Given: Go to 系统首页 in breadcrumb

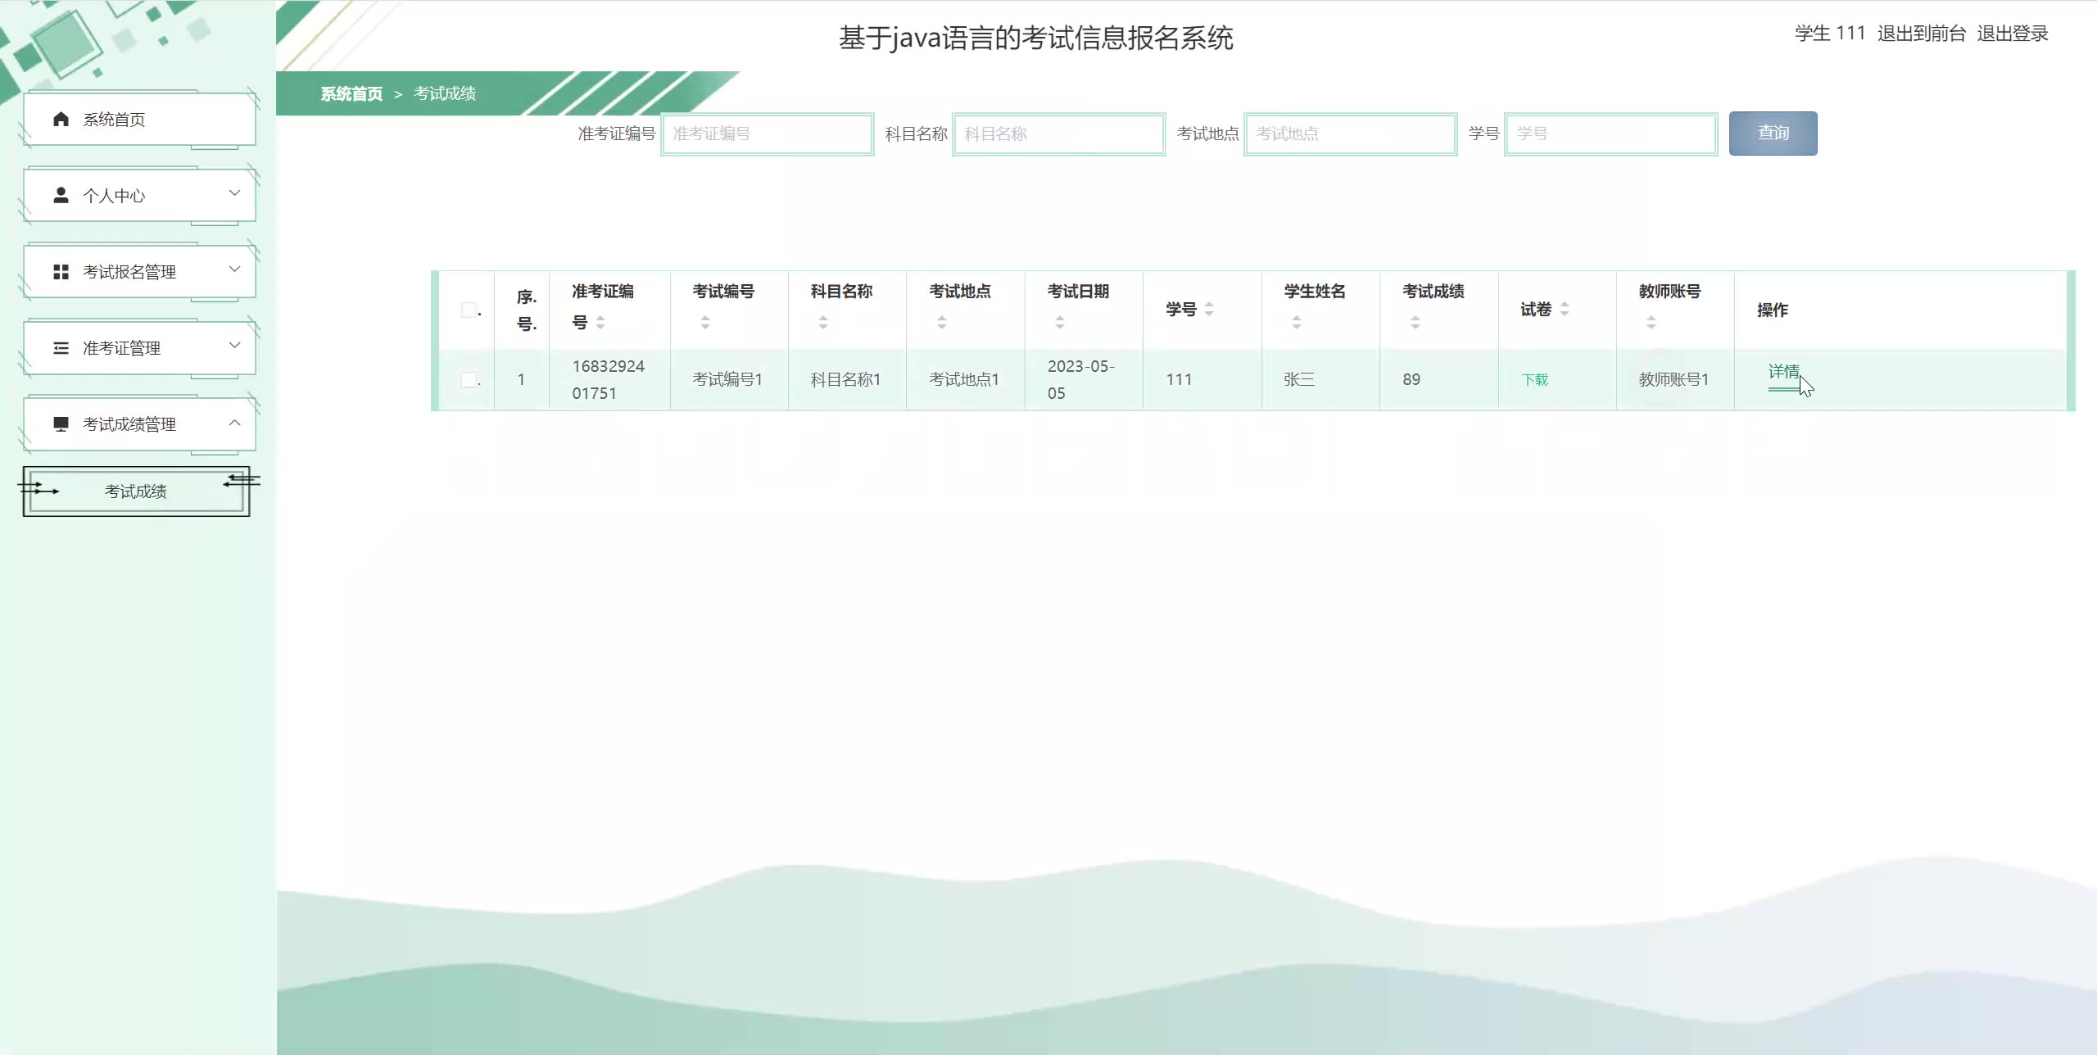Looking at the screenshot, I should point(351,94).
